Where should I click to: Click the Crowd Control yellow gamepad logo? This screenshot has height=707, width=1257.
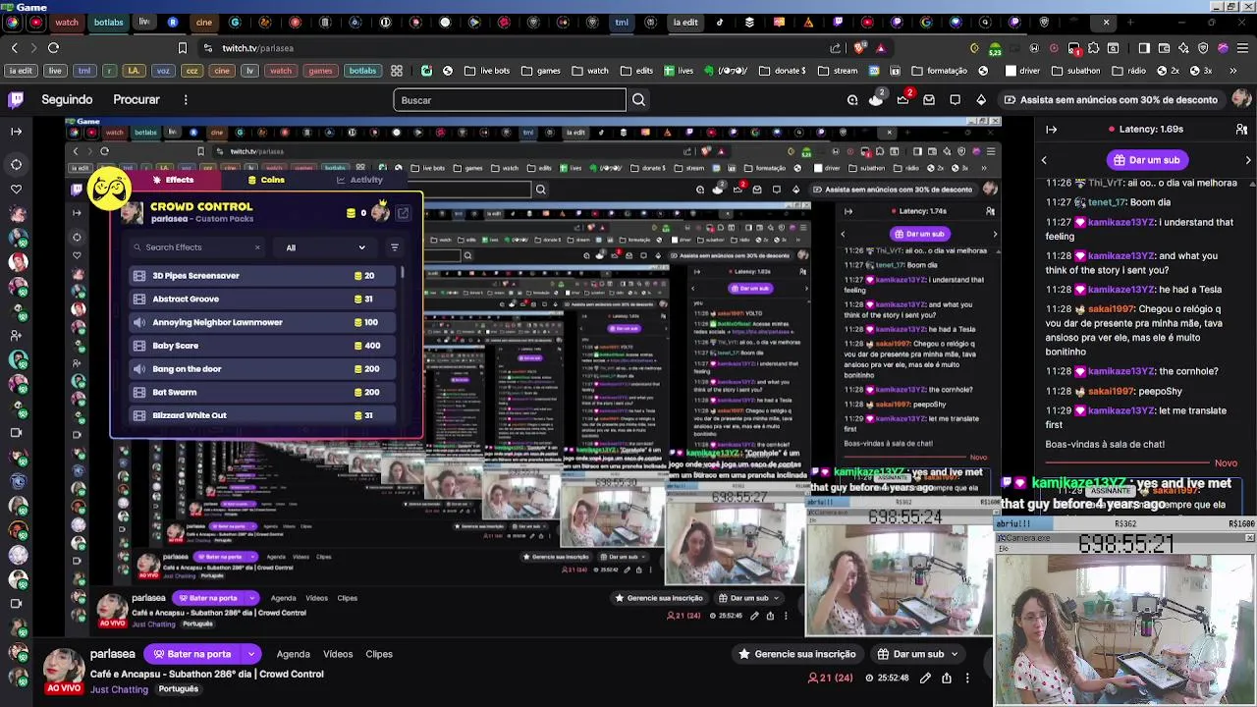coord(109,187)
